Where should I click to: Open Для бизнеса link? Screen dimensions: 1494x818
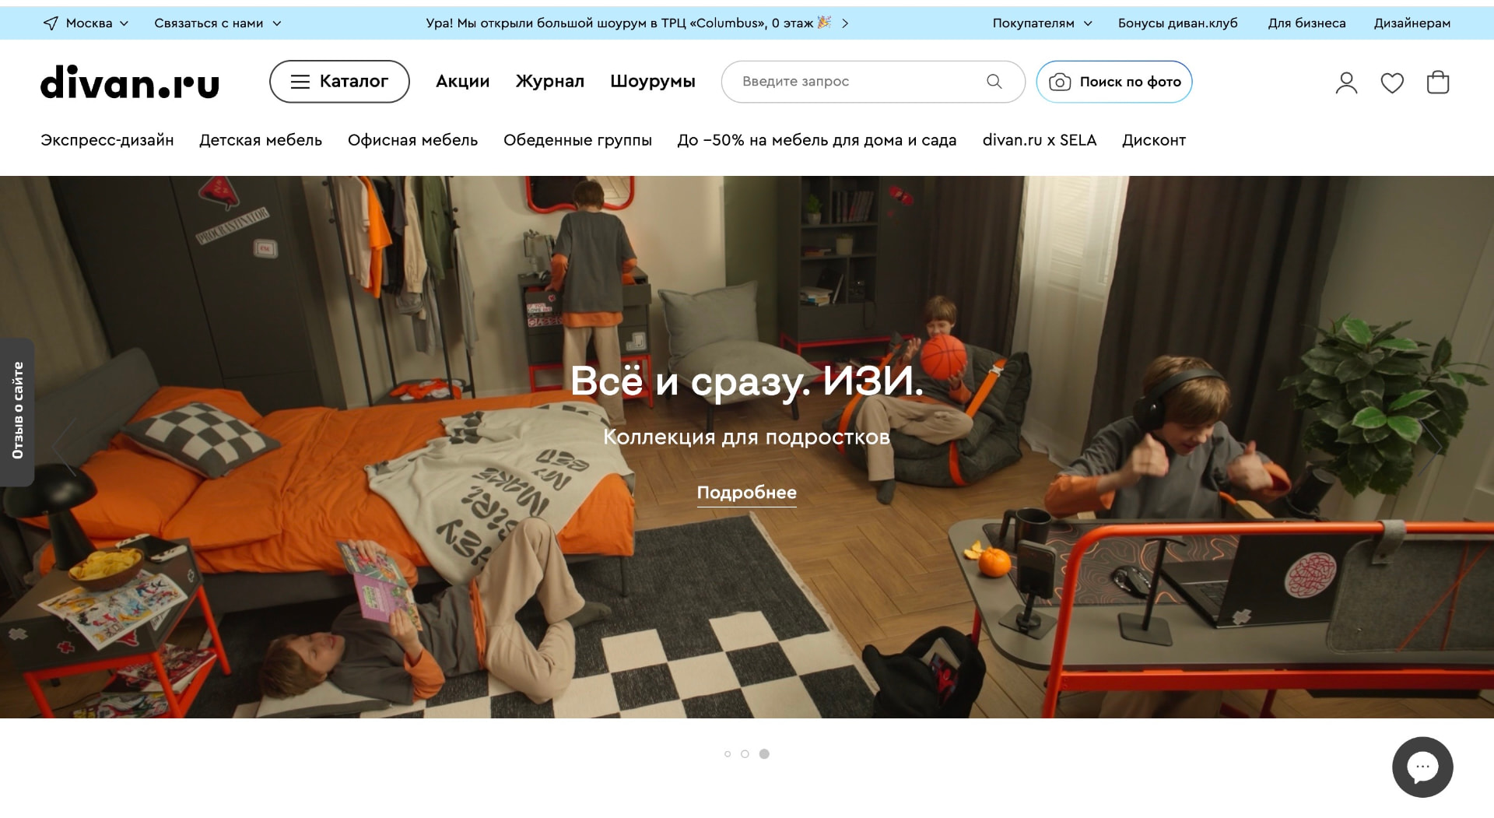(1306, 23)
